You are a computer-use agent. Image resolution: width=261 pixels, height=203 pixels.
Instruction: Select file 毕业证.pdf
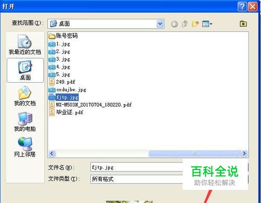(66, 112)
